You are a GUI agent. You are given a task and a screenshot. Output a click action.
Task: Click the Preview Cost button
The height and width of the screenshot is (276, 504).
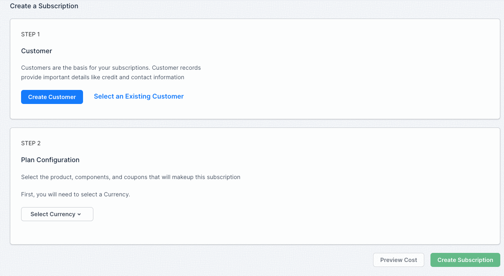399,260
